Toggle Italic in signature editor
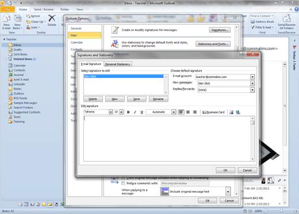The image size is (299, 214). click(135, 112)
